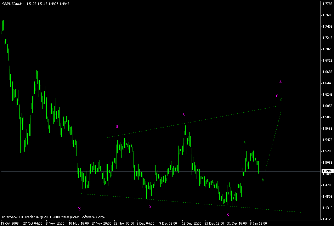This screenshot has height=226, width=334.
Task: Select the green sub-wave label a
Action: [245, 142]
